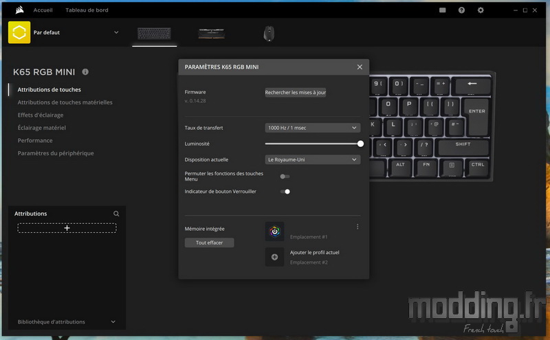Click the ENTER key on keyboard preview

(x=476, y=116)
